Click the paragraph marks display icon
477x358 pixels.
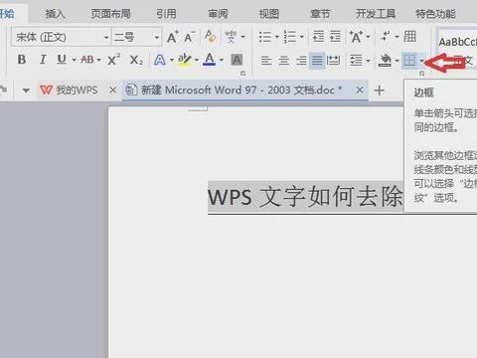tap(386, 37)
